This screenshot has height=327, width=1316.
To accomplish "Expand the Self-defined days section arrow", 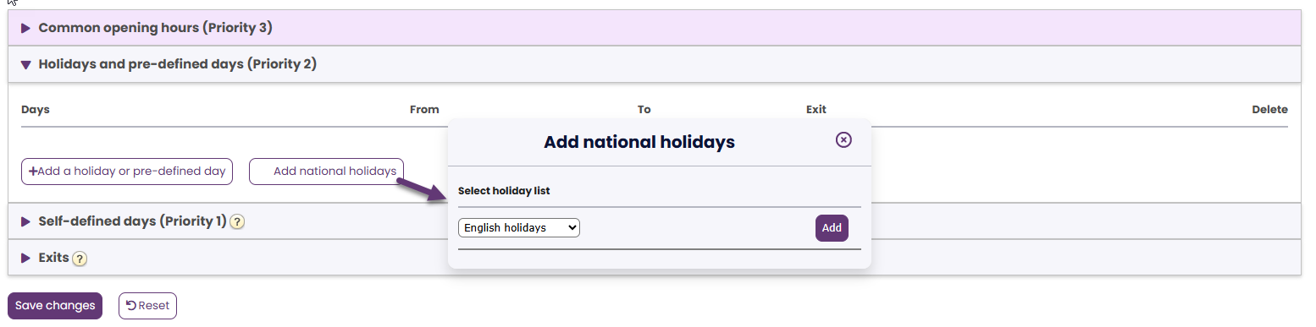I will click(x=26, y=221).
